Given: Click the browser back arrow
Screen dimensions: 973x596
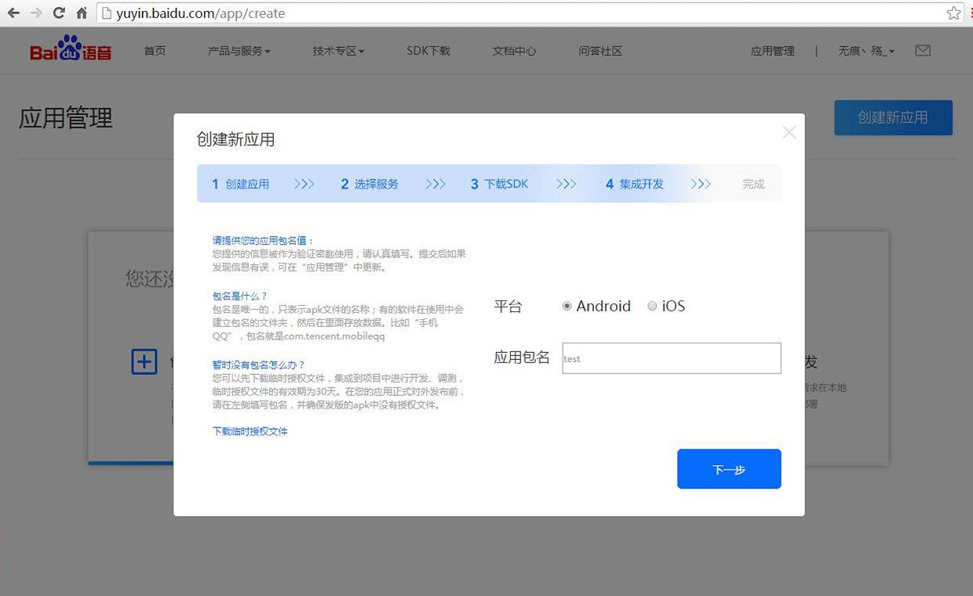Looking at the screenshot, I should [x=13, y=13].
